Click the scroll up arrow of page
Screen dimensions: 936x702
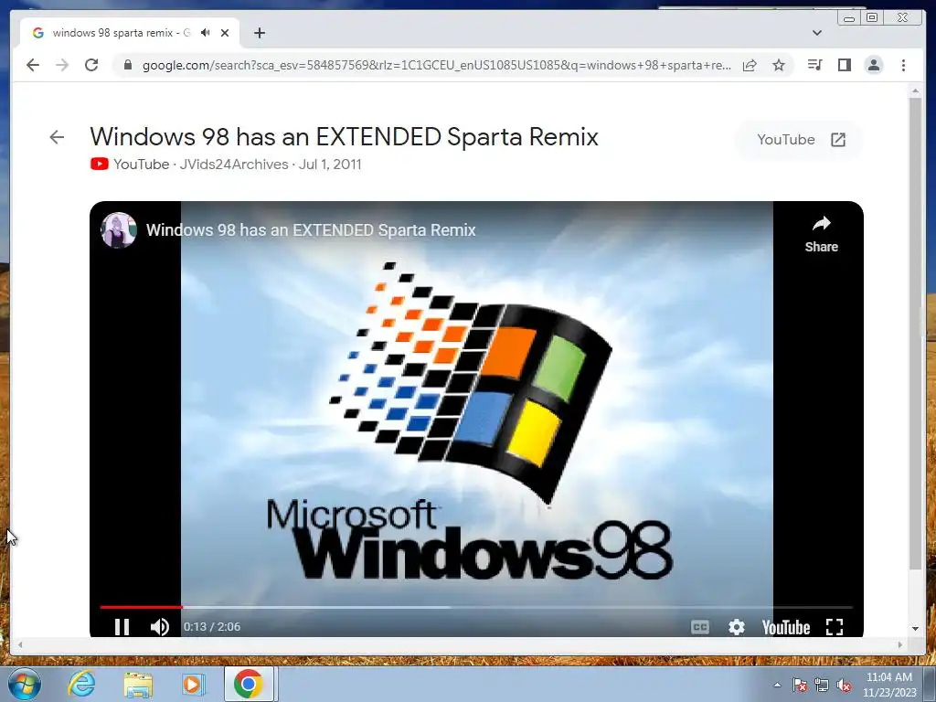(915, 91)
